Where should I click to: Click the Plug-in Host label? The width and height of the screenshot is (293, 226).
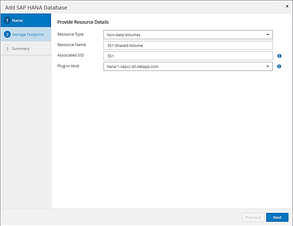(68, 66)
